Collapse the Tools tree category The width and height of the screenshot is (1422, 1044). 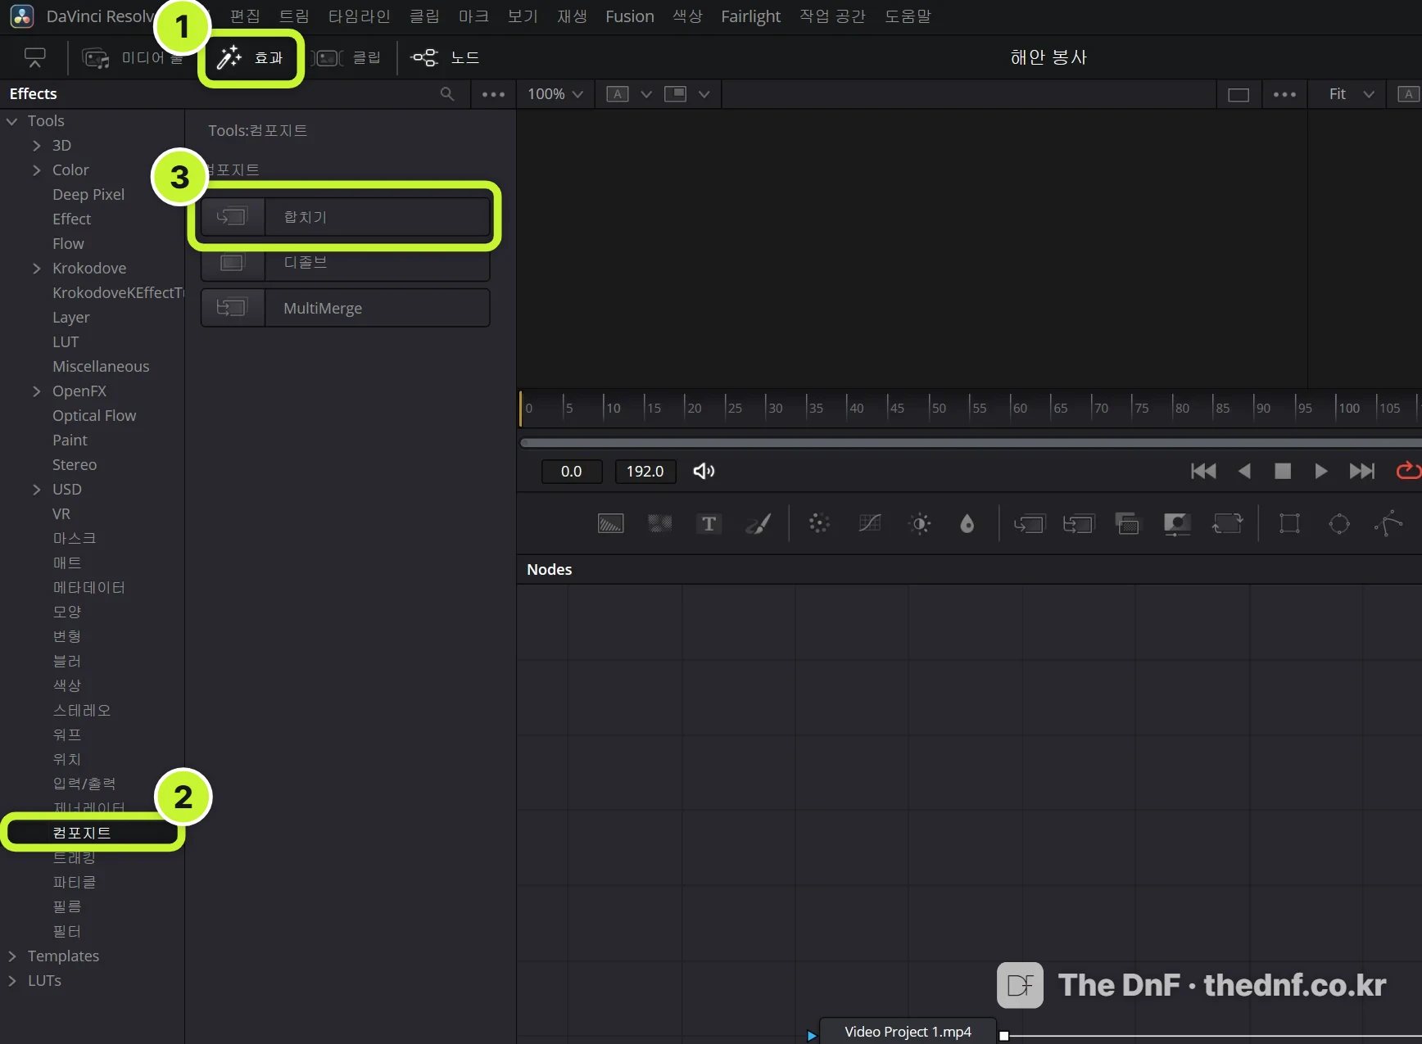point(11,121)
